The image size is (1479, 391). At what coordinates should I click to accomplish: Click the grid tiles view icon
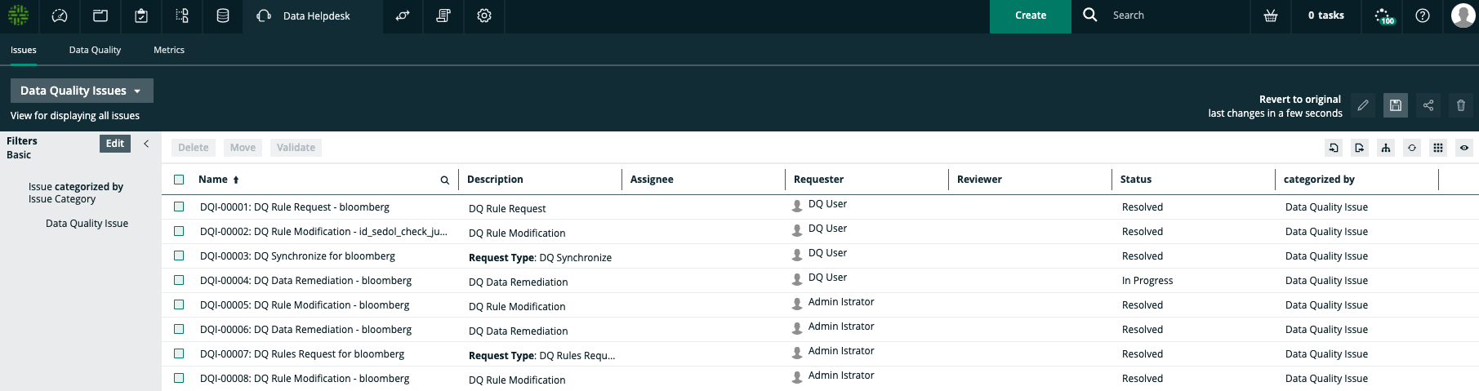(1438, 148)
